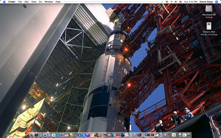Open the Macintosh HD drive icon
Screen dimensions: 221x138
[209, 9]
